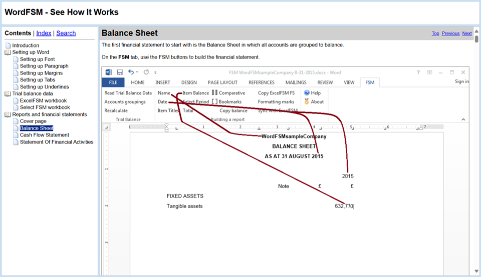Click the Item Balance button

click(x=196, y=92)
